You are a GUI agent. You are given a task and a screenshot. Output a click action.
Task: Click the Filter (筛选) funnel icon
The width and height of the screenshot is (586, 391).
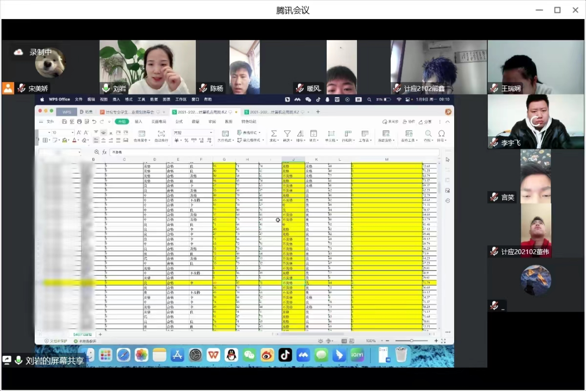pyautogui.click(x=287, y=134)
